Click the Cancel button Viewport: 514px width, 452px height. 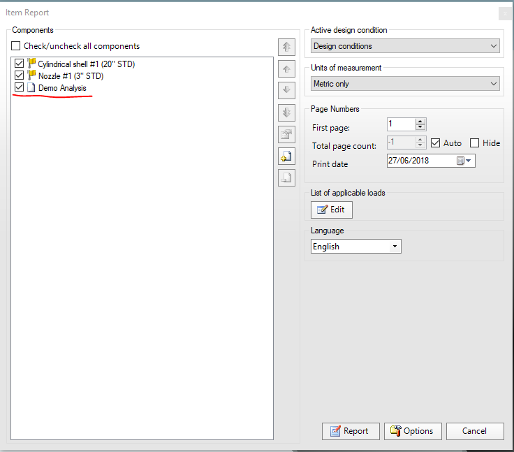pyautogui.click(x=475, y=431)
